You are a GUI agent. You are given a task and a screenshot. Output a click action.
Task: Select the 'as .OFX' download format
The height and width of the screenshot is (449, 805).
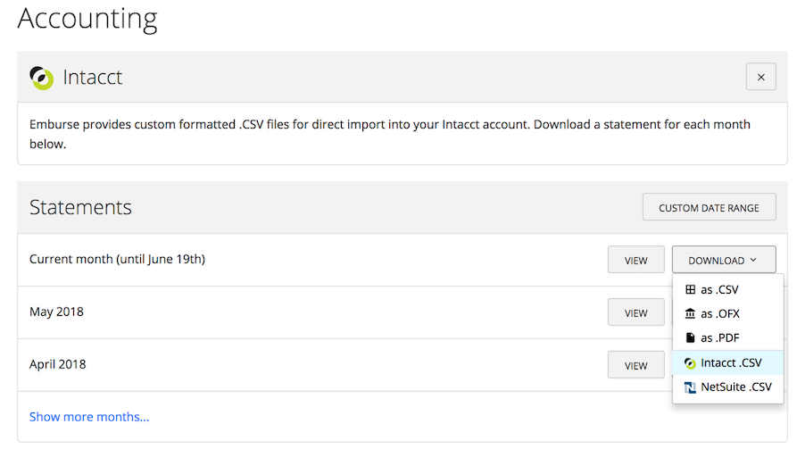point(720,314)
